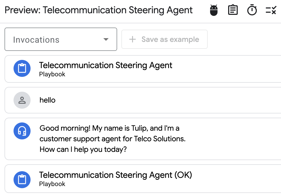Click the Telecommunication Steering Agent playbook icon

click(x=22, y=68)
